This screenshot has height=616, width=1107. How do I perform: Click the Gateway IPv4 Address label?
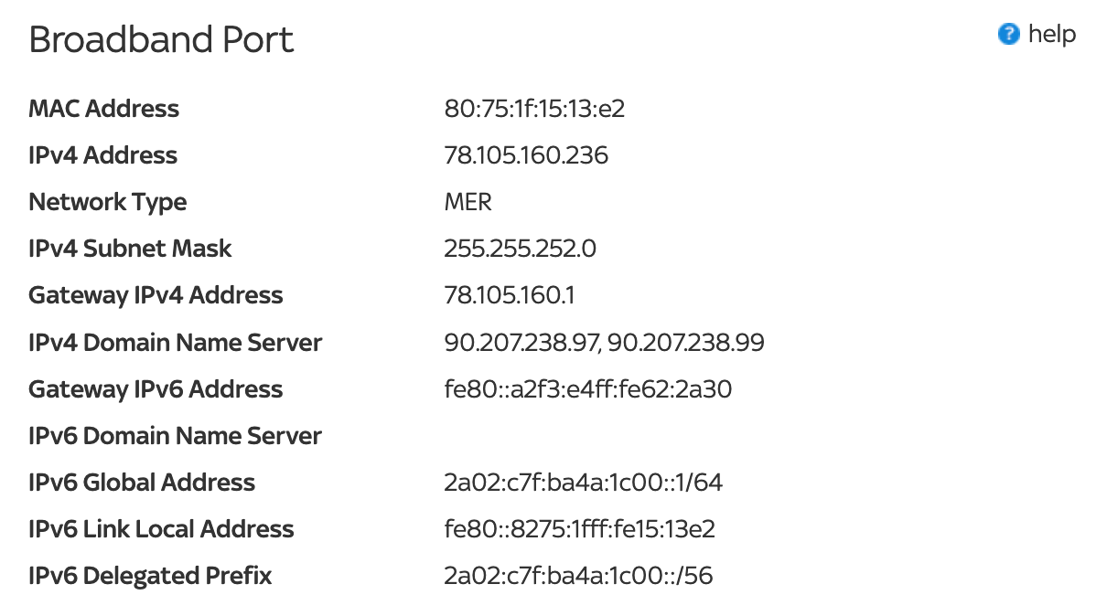(x=156, y=295)
